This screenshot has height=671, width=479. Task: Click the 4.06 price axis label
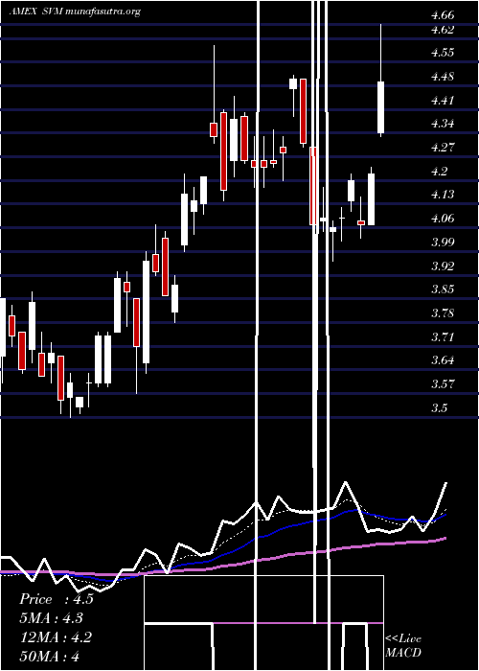click(443, 219)
